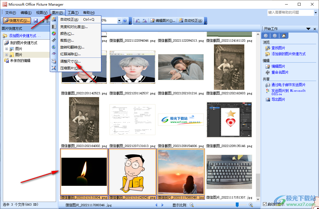Viewport: 319px width, 209px height.
Task: Click 添加图片快捷方式... link in left pane
Action: [x=25, y=36]
